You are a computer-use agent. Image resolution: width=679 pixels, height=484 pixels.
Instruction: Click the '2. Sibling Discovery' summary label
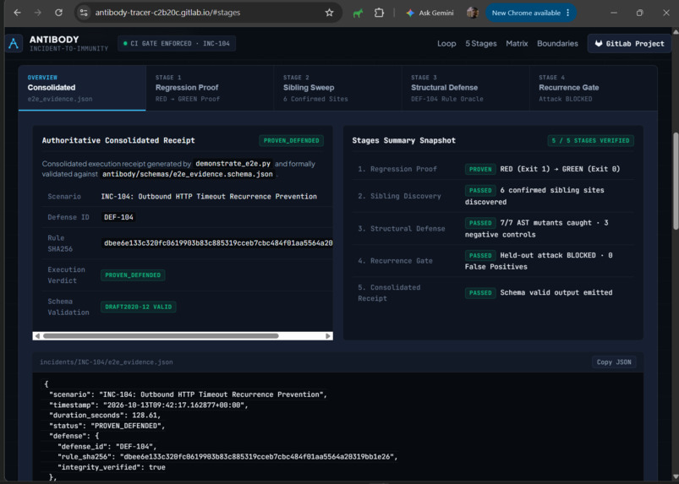pyautogui.click(x=399, y=196)
